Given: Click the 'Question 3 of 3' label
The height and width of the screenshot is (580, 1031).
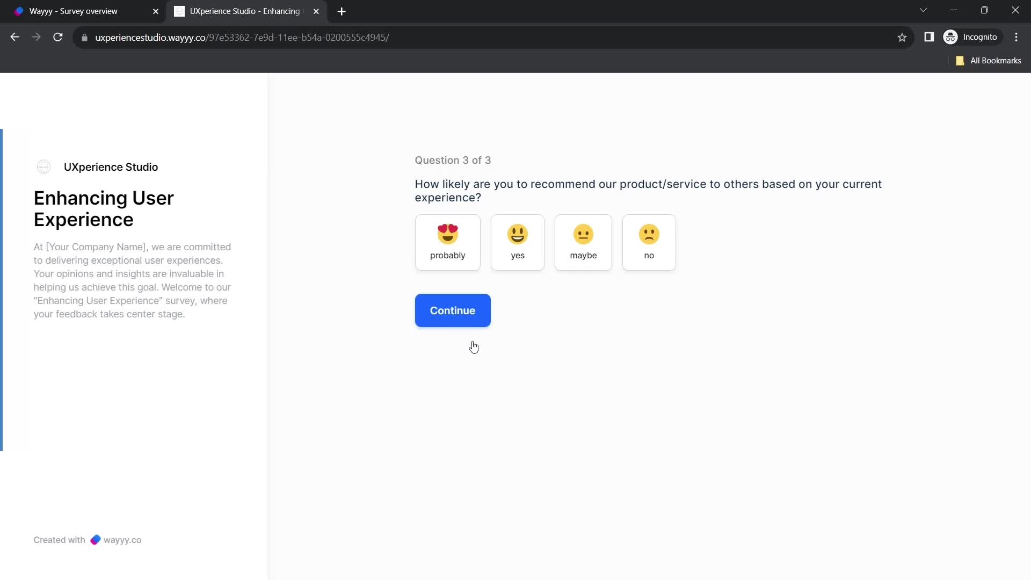Looking at the screenshot, I should (x=453, y=160).
